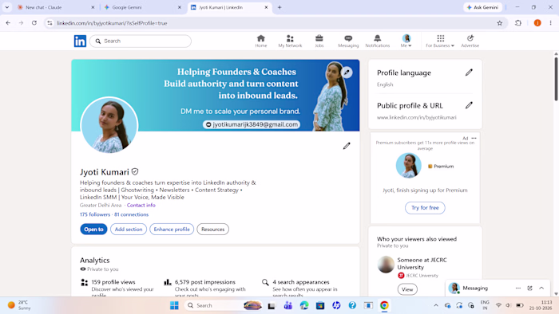This screenshot has height=314, width=559.
Task: Open the Advertise link
Action: coord(470,41)
